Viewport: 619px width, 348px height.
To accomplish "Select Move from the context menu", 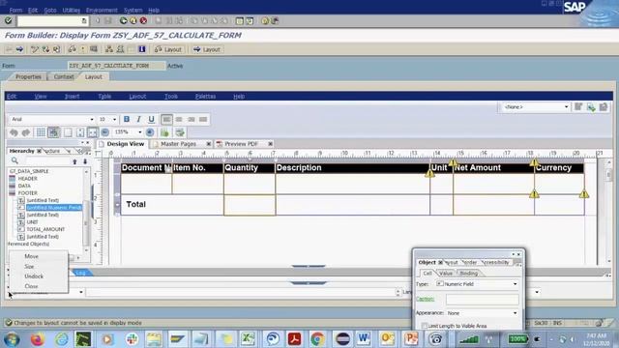I will [x=31, y=256].
